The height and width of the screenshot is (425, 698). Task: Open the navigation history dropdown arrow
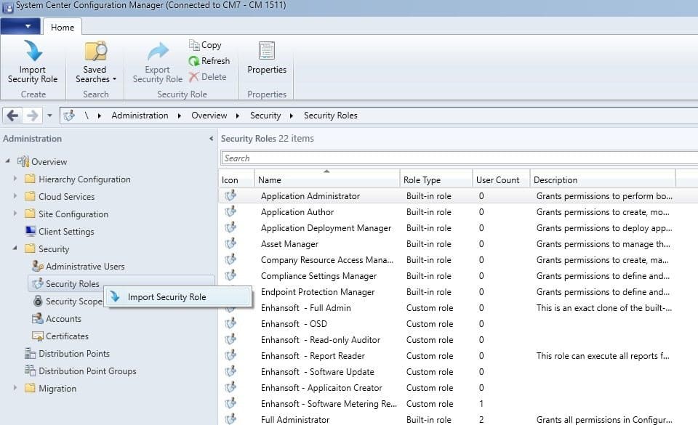point(49,116)
